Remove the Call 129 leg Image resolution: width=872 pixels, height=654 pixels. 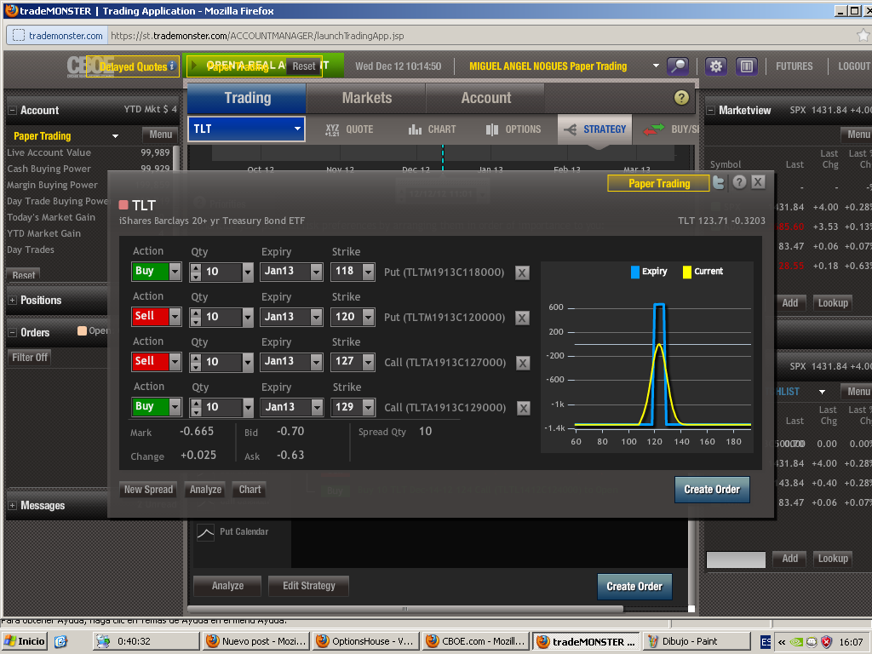(x=524, y=408)
